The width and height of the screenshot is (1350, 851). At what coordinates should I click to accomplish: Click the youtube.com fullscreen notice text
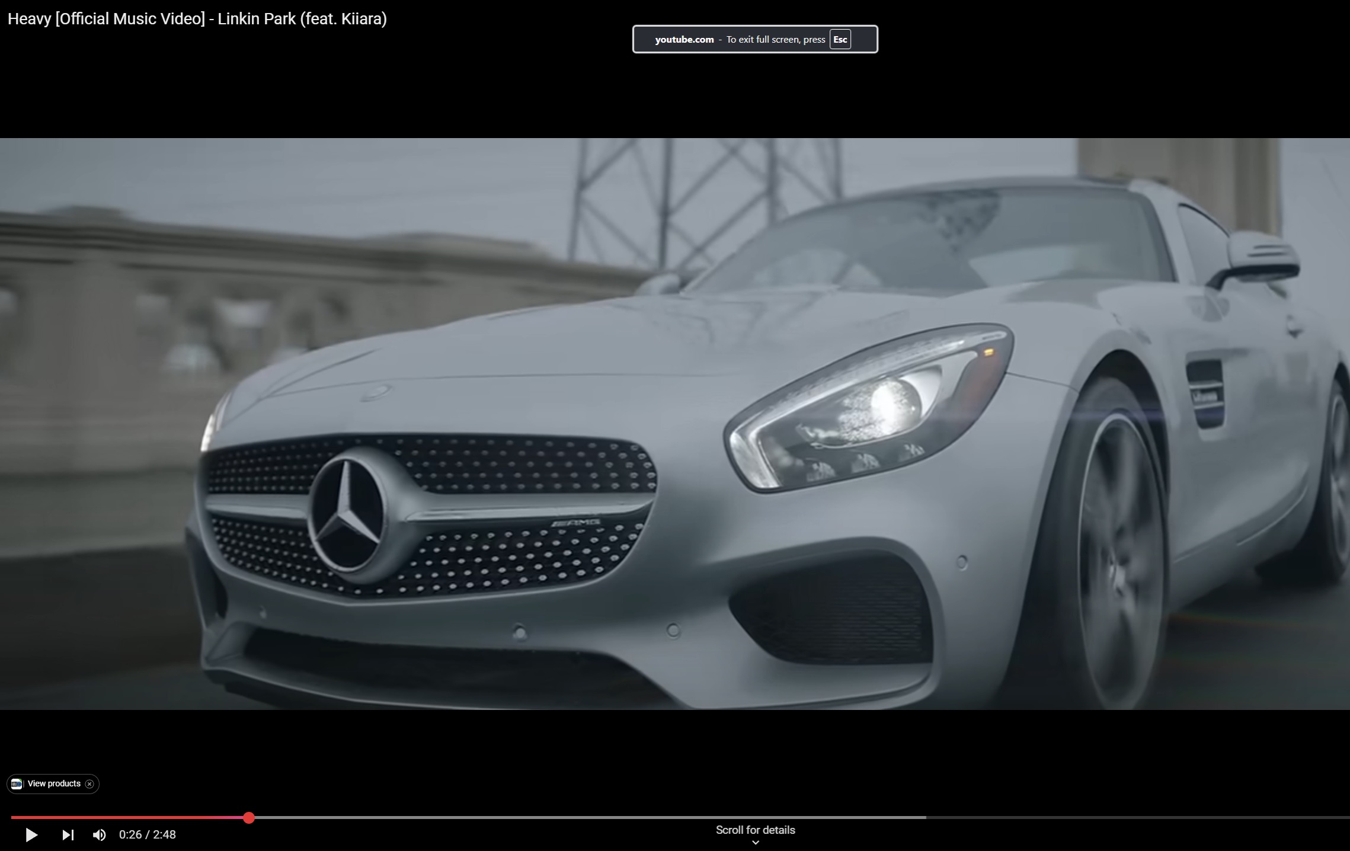click(x=684, y=40)
